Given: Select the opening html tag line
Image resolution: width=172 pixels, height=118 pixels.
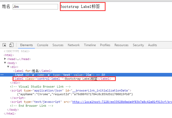Looking at the screenshot, I should click(x=9, y=55).
